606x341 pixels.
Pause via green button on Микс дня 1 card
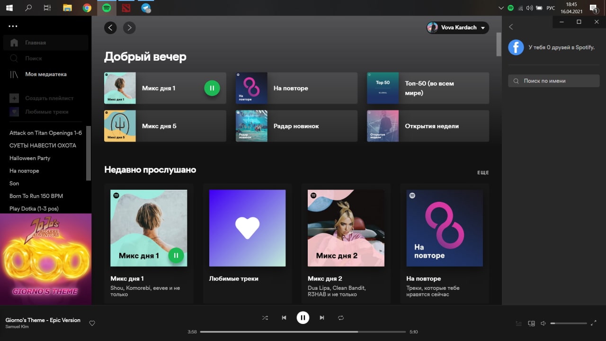tap(176, 256)
